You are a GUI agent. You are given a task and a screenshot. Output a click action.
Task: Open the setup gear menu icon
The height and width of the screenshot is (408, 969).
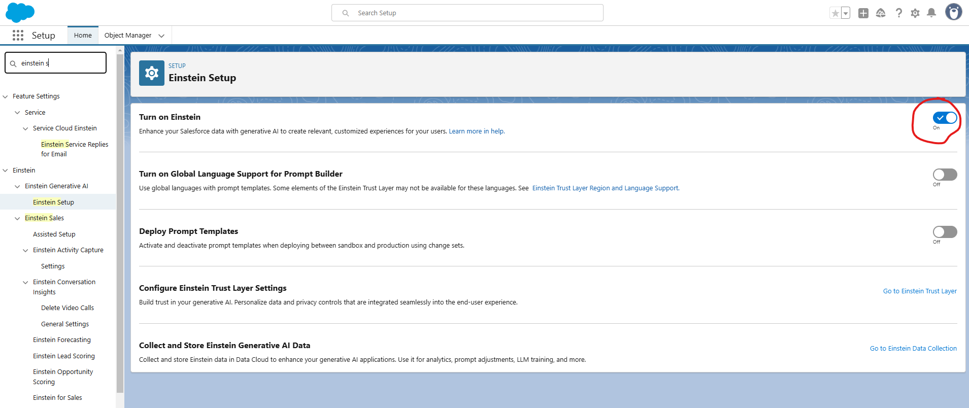click(915, 13)
